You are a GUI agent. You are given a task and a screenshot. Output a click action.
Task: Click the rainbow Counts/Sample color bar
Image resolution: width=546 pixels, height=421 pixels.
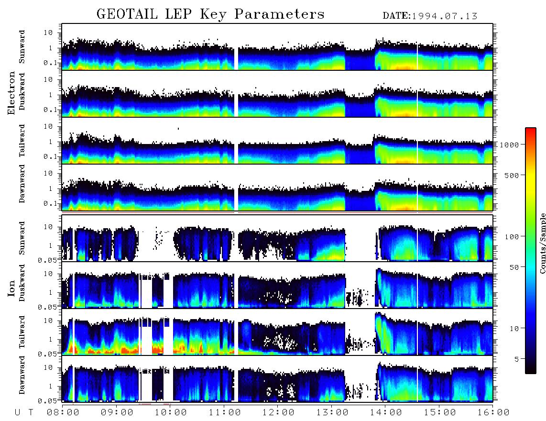coord(531,251)
